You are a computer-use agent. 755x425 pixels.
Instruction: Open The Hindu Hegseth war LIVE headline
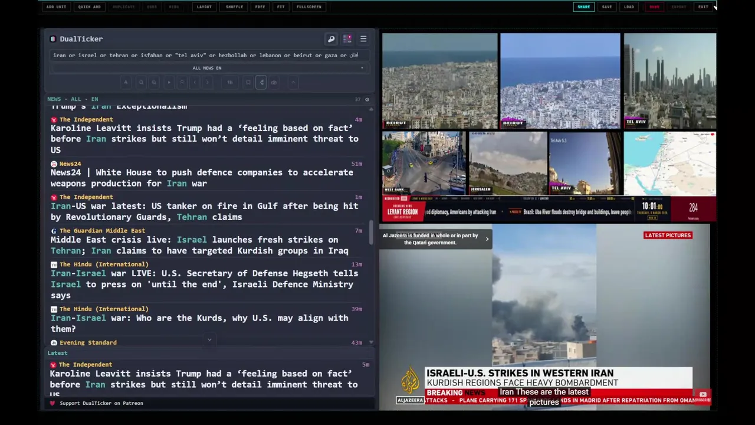[205, 284]
